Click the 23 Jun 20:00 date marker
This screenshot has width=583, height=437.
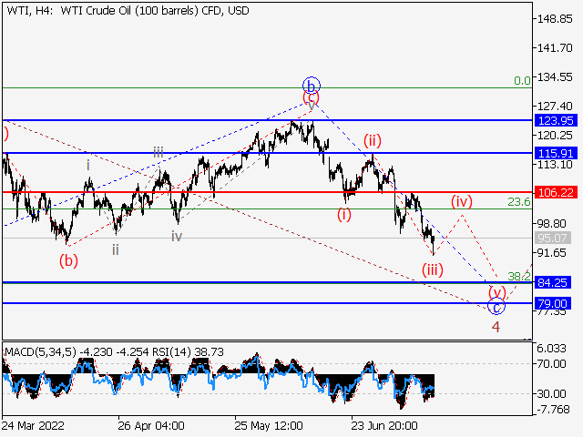click(384, 425)
